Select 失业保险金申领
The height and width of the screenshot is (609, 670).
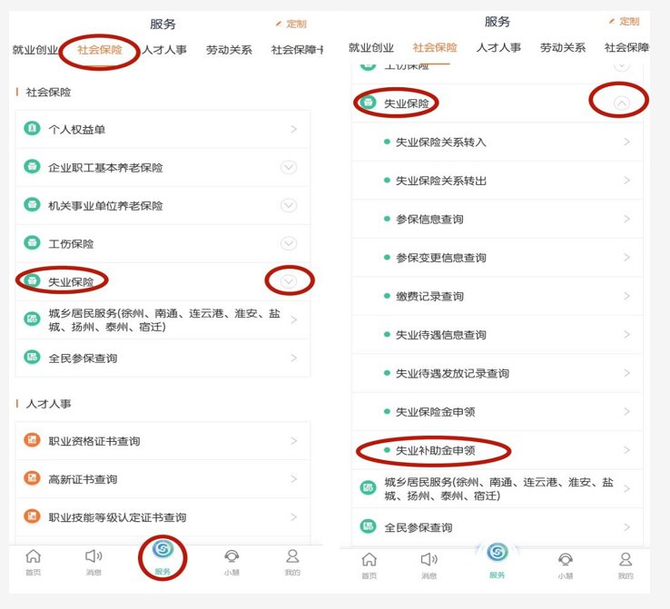[497, 412]
